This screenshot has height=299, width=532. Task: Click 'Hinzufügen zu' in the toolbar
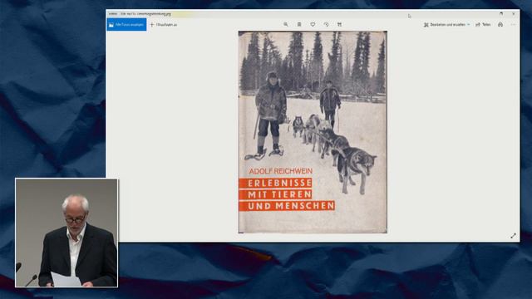coord(164,25)
